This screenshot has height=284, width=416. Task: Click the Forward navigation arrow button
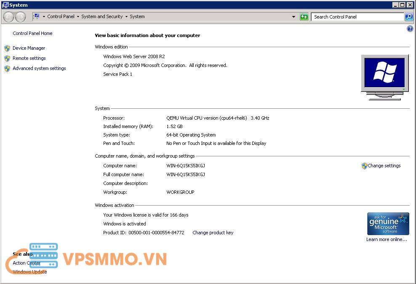click(20, 17)
